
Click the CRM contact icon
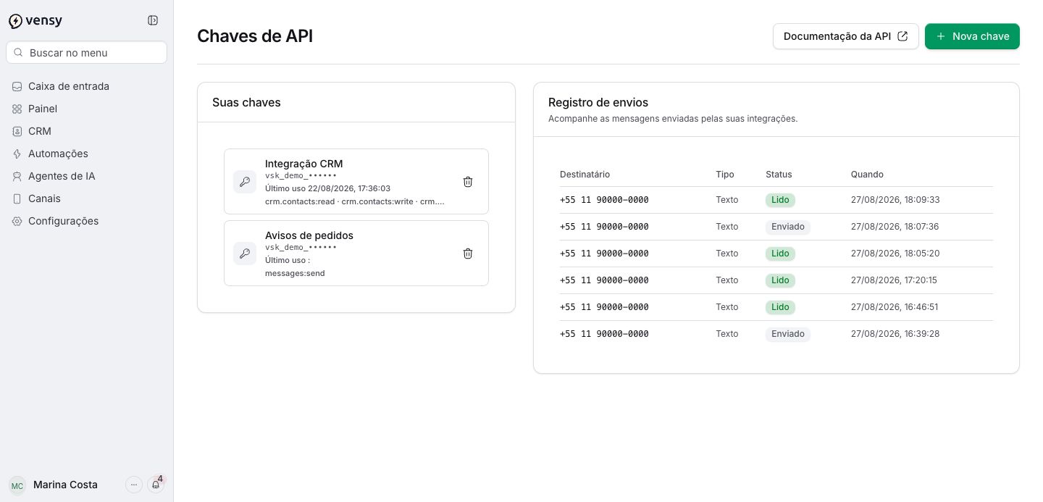[x=17, y=131]
